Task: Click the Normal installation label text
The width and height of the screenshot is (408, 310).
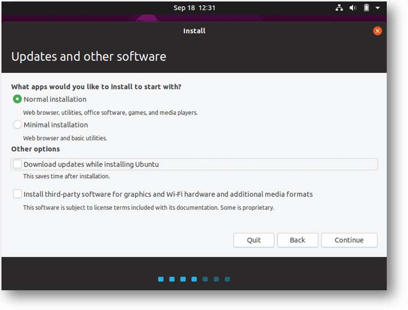Action: coord(55,99)
